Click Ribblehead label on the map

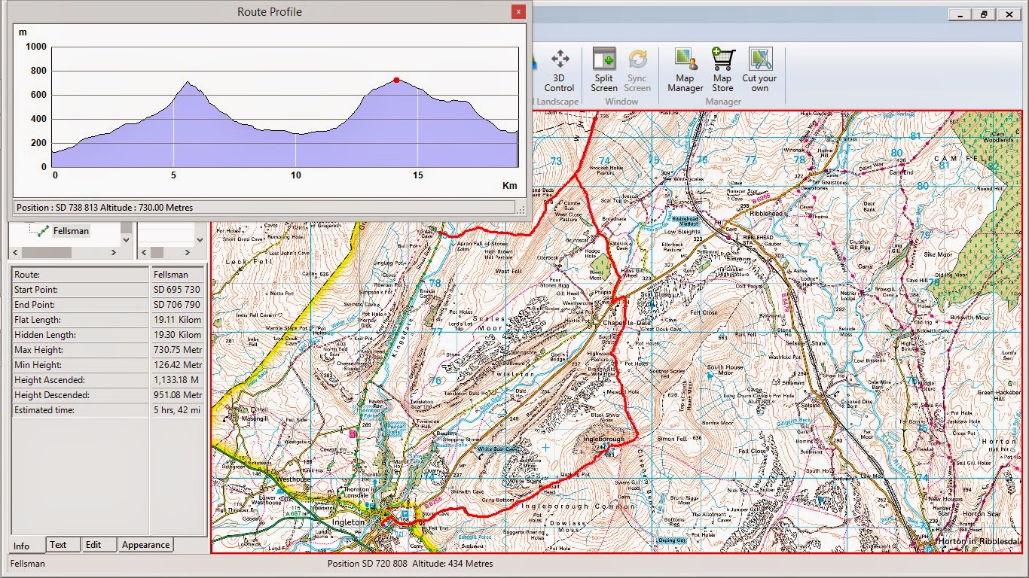click(x=767, y=213)
